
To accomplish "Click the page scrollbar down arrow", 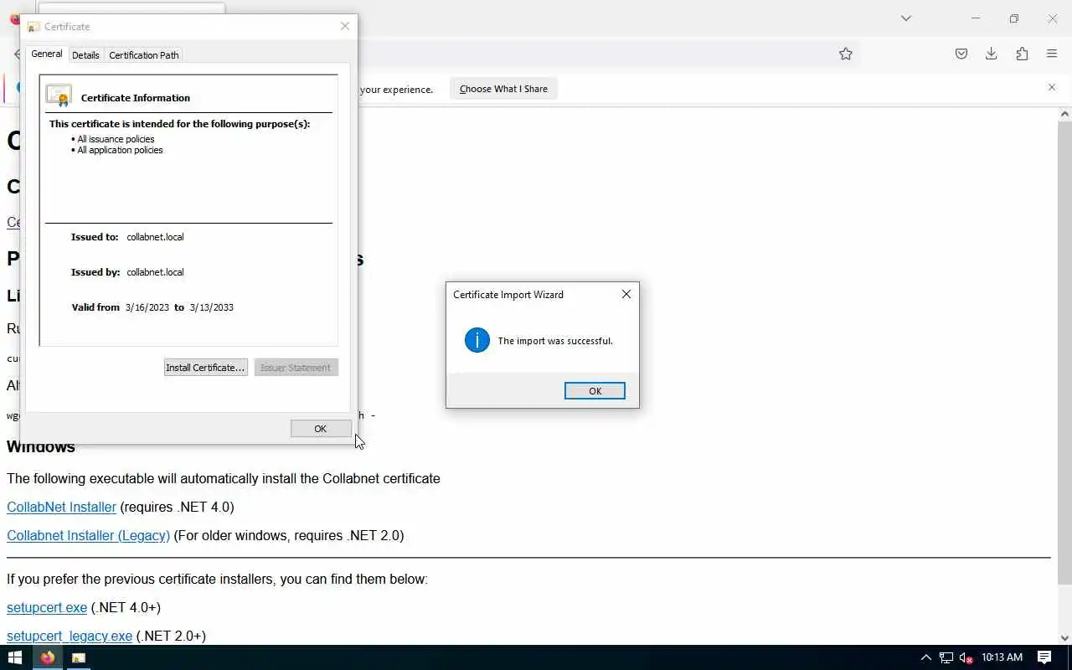I will point(1064,638).
